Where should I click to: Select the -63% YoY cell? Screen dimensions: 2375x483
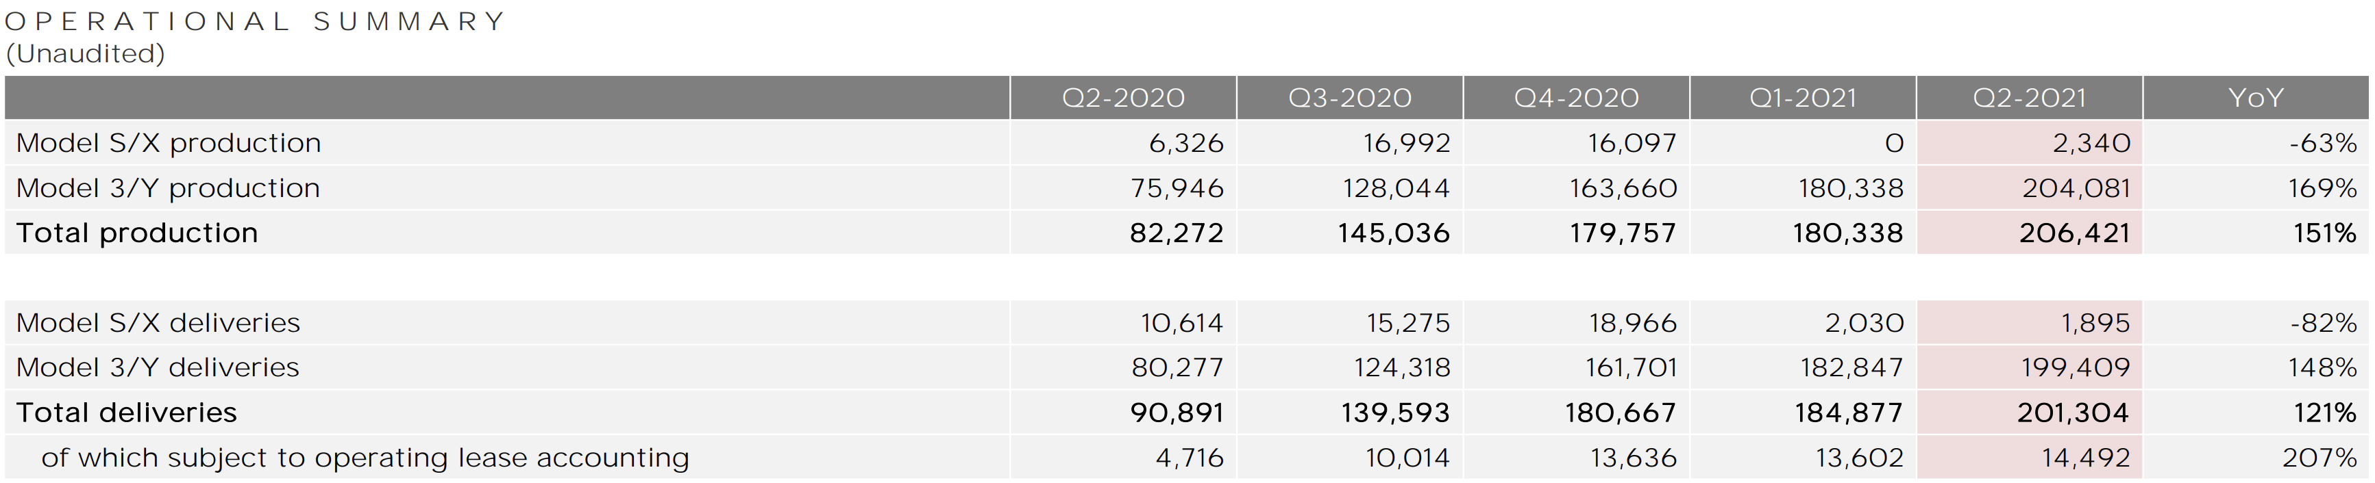click(2256, 142)
